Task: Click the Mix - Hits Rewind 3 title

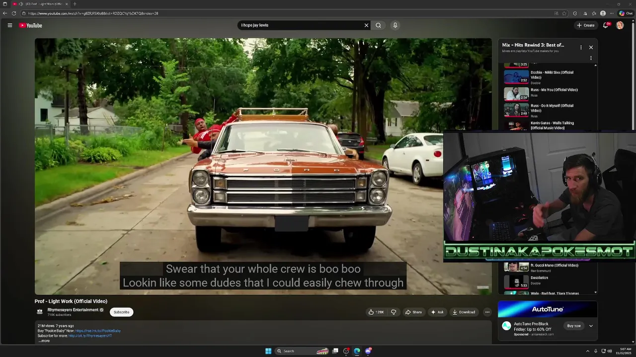Action: [x=533, y=45]
